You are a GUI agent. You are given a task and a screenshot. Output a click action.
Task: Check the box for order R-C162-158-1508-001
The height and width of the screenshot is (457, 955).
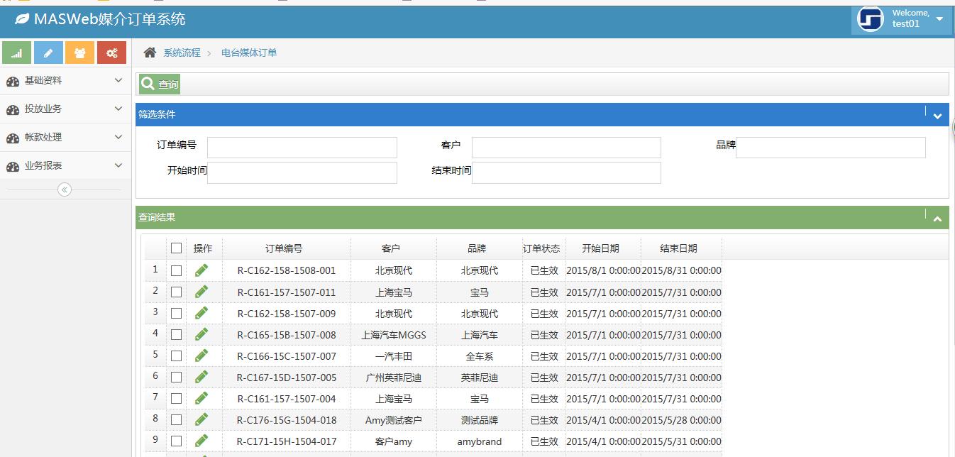(x=176, y=270)
